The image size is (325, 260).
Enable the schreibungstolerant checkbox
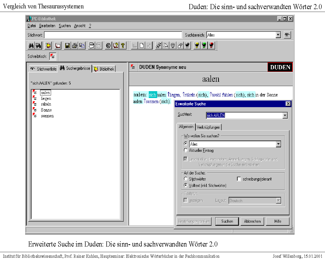click(239, 179)
